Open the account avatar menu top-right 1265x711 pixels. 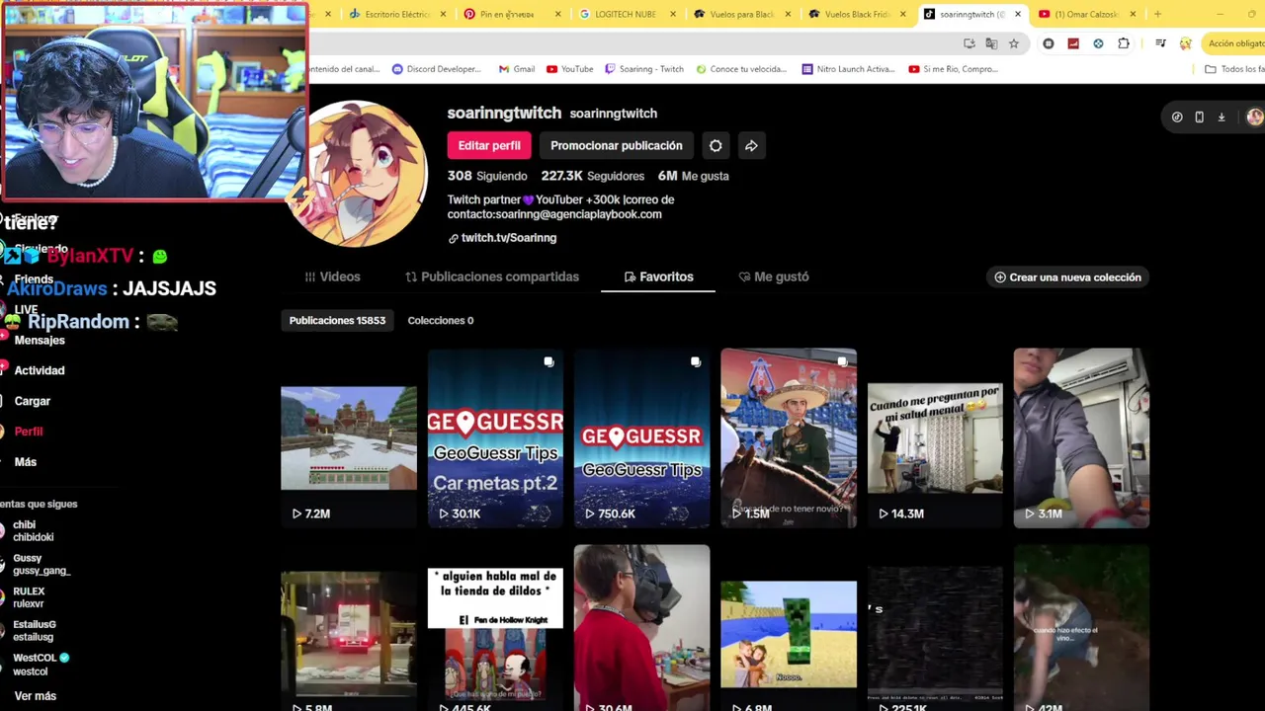tap(1254, 117)
